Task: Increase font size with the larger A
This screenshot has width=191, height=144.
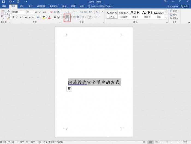Action: (x=36, y=12)
